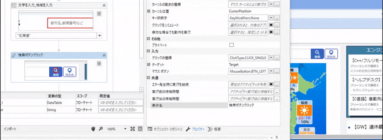Switch to the オブジェクト リポジトリ tab
The height and width of the screenshot is (140, 383).
click(165, 129)
